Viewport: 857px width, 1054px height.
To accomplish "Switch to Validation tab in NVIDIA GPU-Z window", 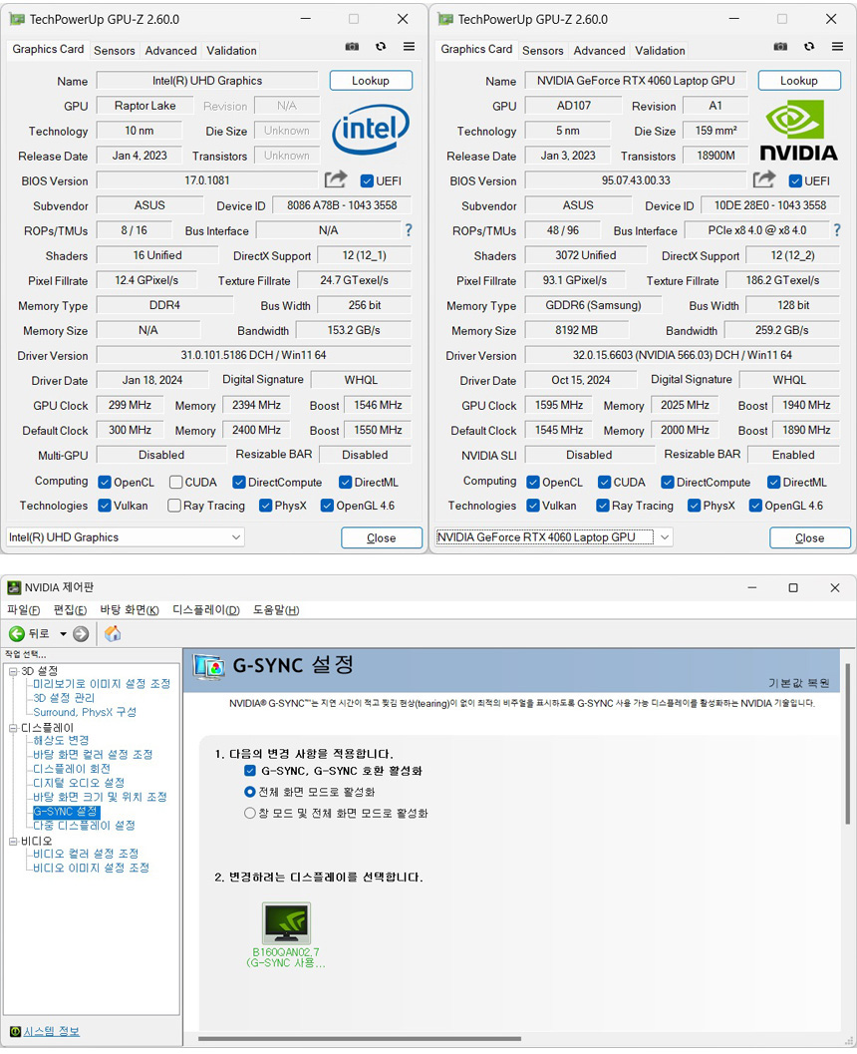I will 661,51.
